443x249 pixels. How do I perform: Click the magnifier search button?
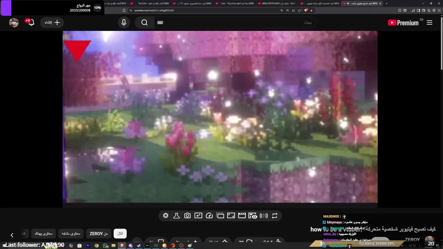(x=145, y=22)
